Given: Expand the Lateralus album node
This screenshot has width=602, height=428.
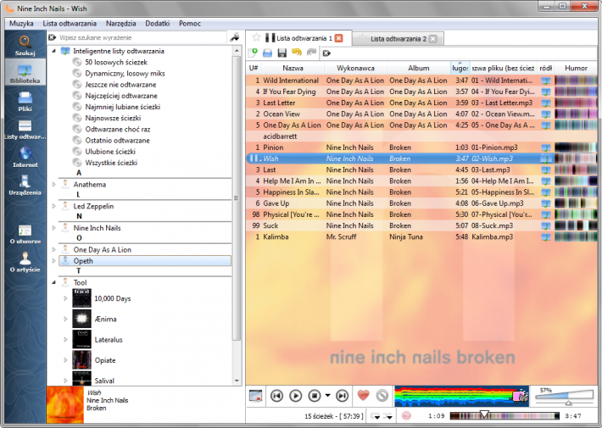Looking at the screenshot, I should point(65,339).
